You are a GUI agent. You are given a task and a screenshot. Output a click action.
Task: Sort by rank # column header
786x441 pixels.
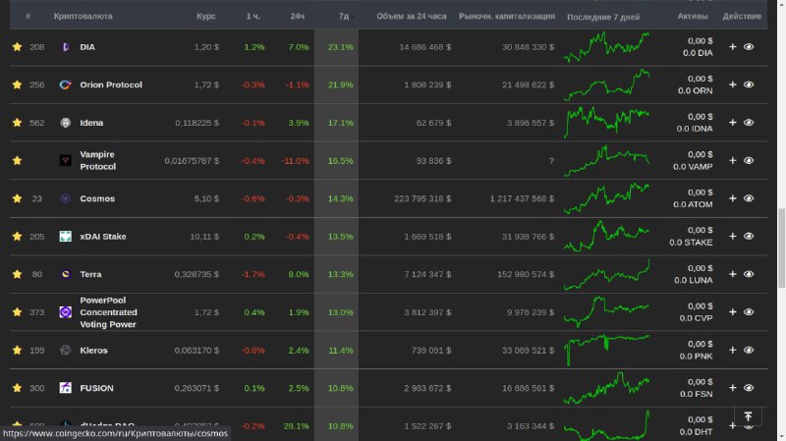point(28,16)
